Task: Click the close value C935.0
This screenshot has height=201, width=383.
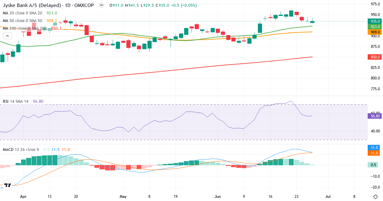Action: 162,5
